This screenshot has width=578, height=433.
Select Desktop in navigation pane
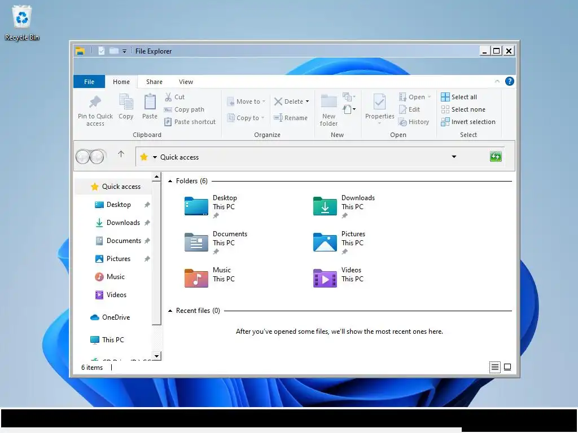coord(119,205)
